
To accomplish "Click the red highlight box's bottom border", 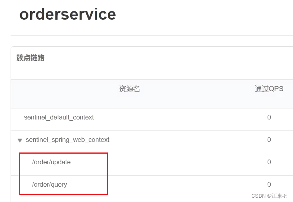I will 63,194.
